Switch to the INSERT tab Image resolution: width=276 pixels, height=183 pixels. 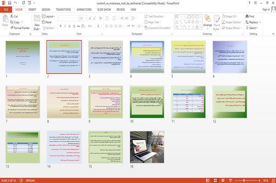pos(32,10)
